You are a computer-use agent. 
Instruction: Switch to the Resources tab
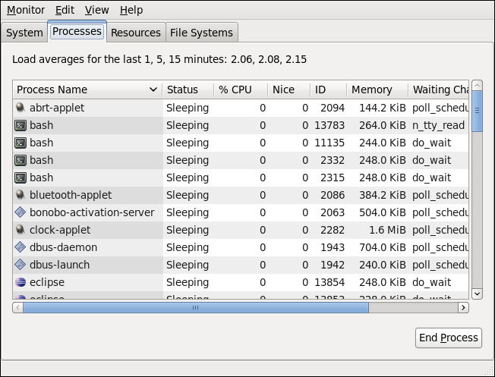pyautogui.click(x=135, y=33)
